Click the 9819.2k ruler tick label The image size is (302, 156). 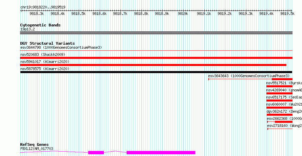[225, 14]
